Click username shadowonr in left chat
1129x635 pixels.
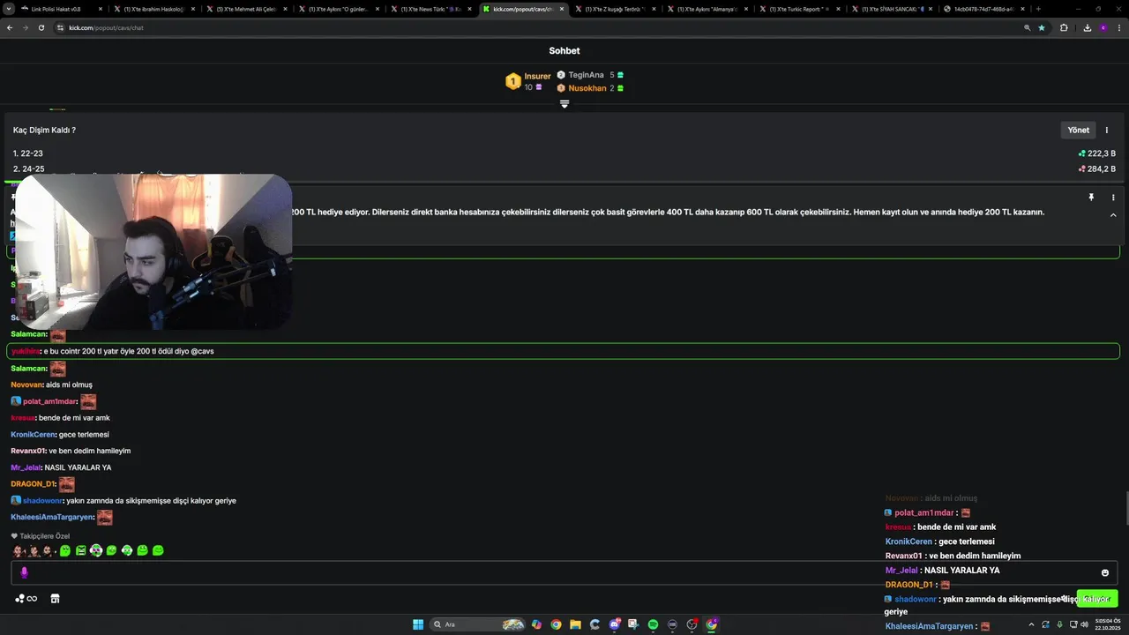click(42, 500)
